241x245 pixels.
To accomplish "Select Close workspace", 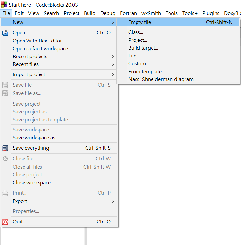I will pyautogui.click(x=59, y=183).
